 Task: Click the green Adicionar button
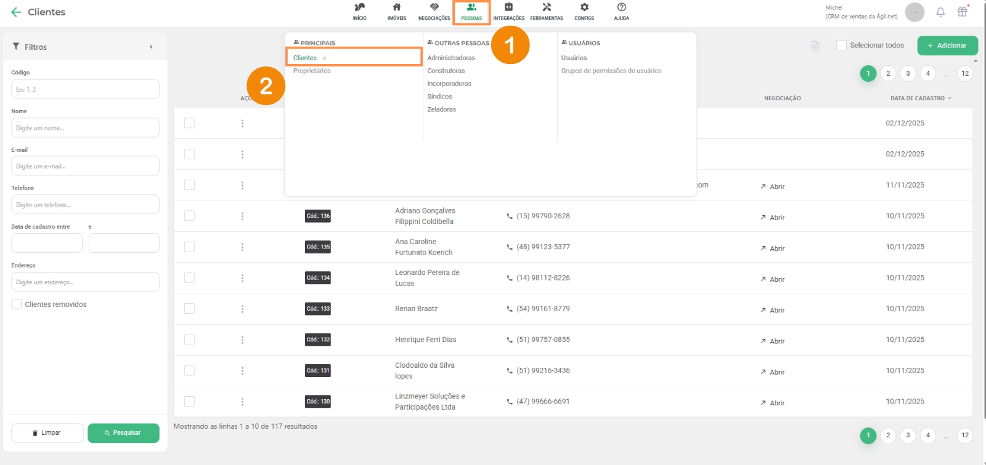pyautogui.click(x=947, y=46)
